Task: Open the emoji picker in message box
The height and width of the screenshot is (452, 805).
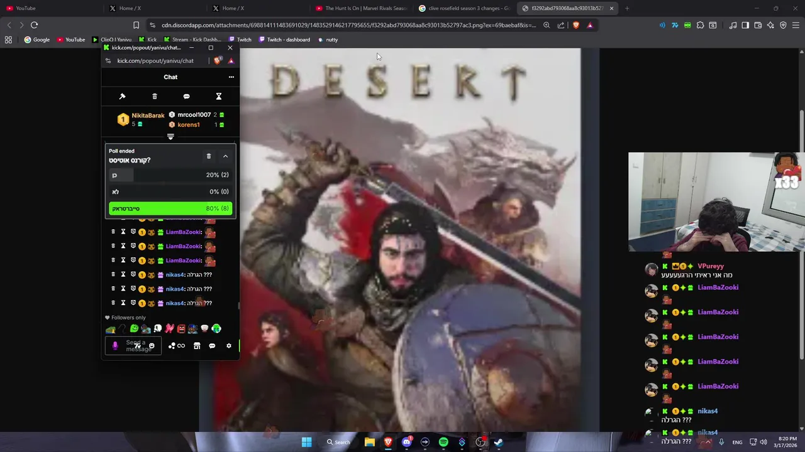Action: point(152,346)
